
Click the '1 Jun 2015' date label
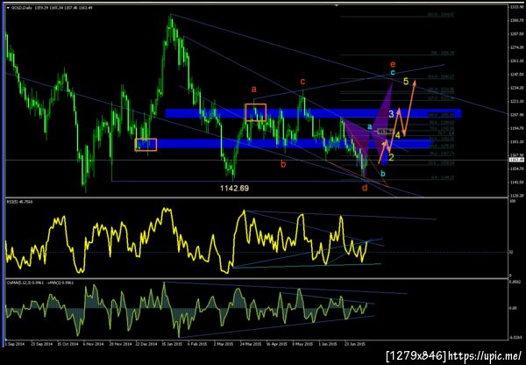pos(329,344)
